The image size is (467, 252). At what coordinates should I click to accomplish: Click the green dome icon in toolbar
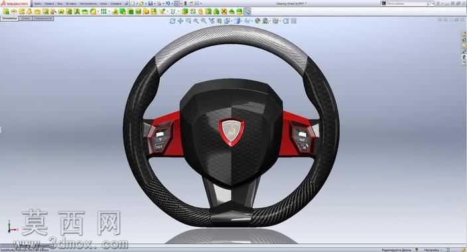pyautogui.click(x=232, y=12)
